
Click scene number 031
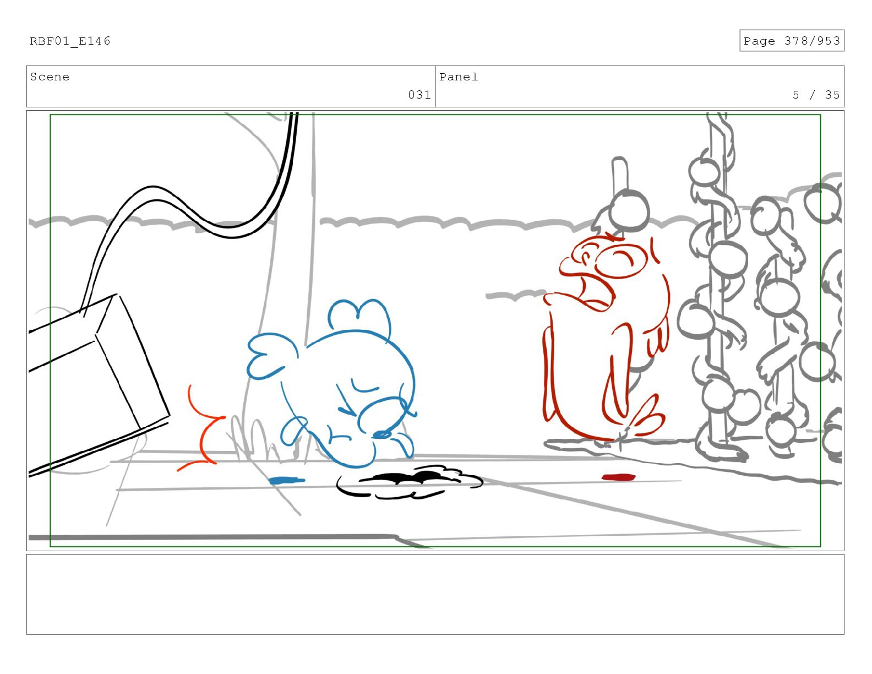point(419,95)
